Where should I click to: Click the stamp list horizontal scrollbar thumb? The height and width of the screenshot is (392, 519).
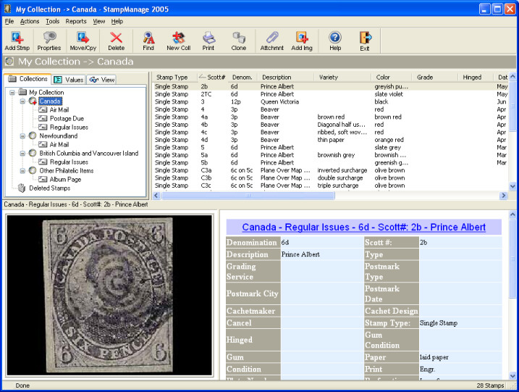(x=248, y=196)
